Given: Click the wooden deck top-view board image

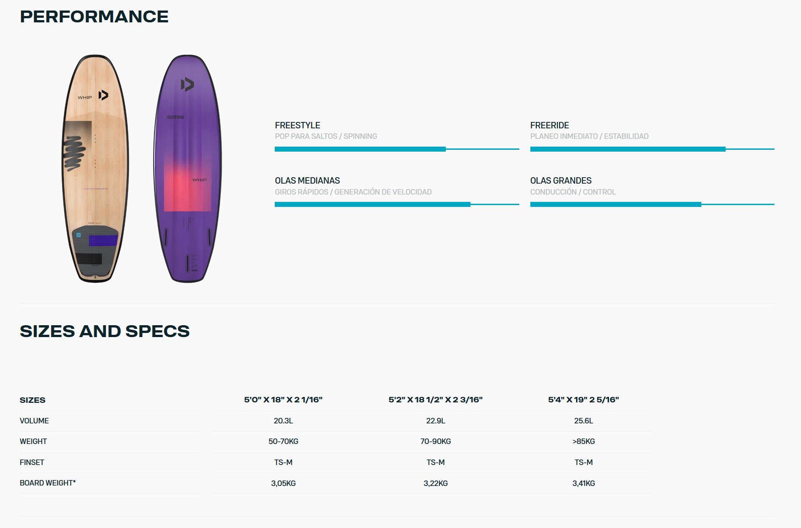Looking at the screenshot, I should click(95, 169).
